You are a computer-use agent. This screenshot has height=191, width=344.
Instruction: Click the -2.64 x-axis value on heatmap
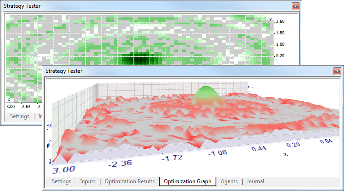[x=27, y=107]
